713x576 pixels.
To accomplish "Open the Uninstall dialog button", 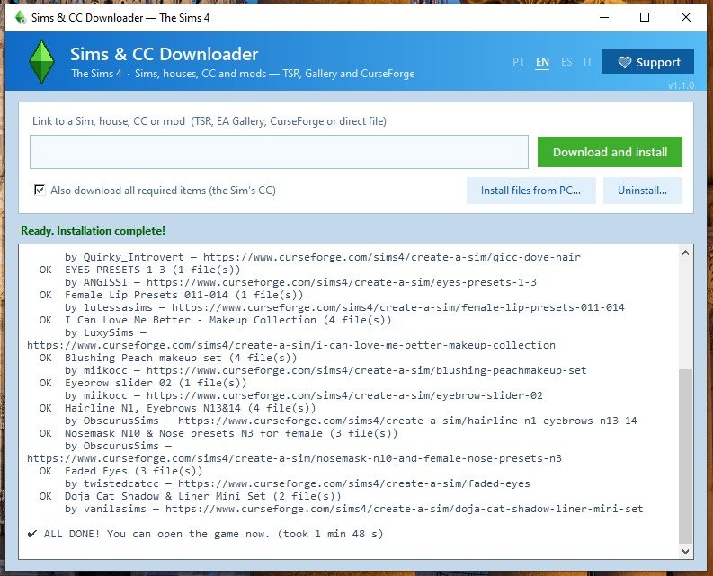I will click(642, 191).
